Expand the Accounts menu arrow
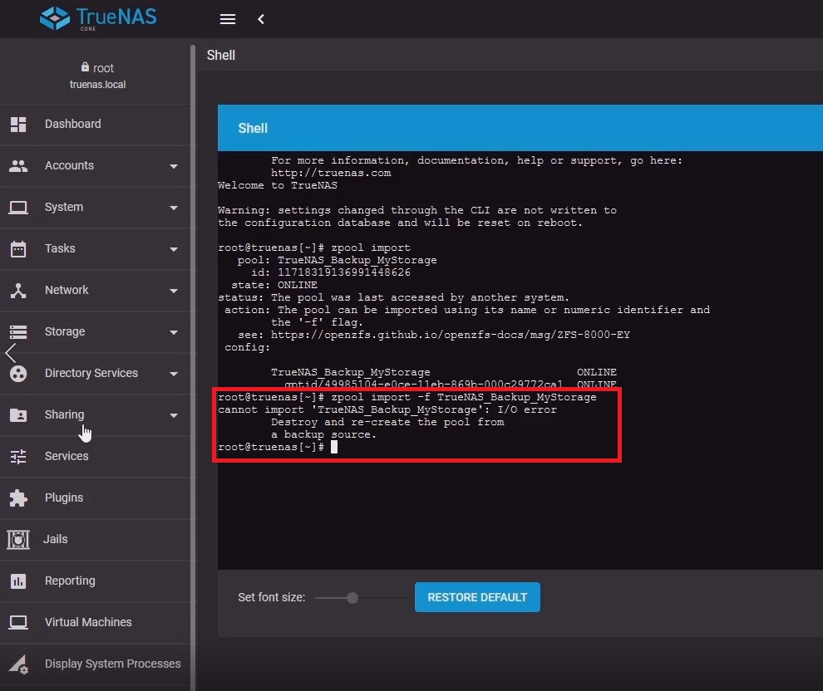The image size is (823, 691). coord(173,166)
